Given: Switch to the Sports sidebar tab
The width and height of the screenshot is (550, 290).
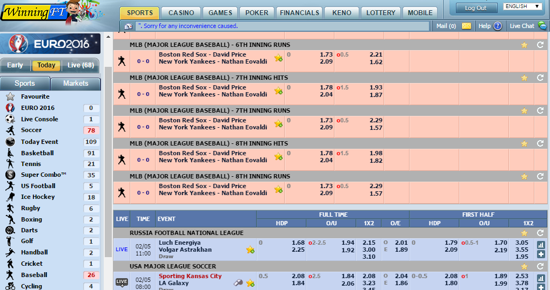Looking at the screenshot, I should [25, 83].
